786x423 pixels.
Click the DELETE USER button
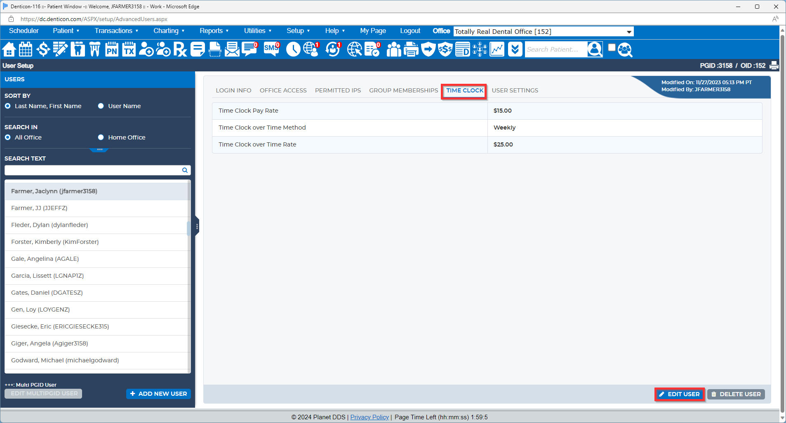pyautogui.click(x=736, y=394)
